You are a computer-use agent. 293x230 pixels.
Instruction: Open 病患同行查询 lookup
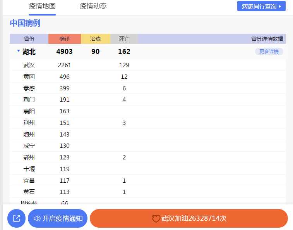(x=261, y=6)
